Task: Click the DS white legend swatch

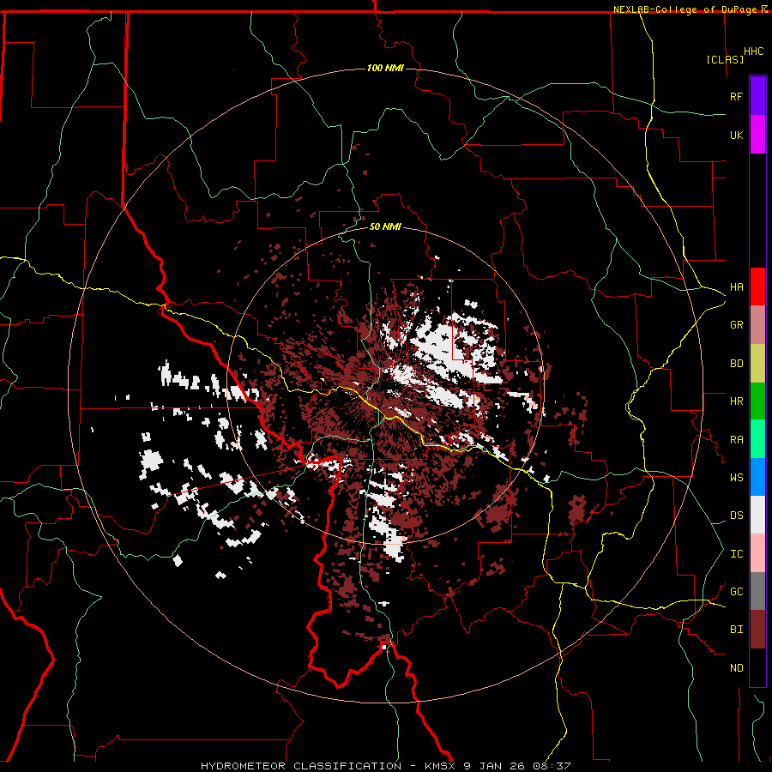Action: tap(757, 515)
